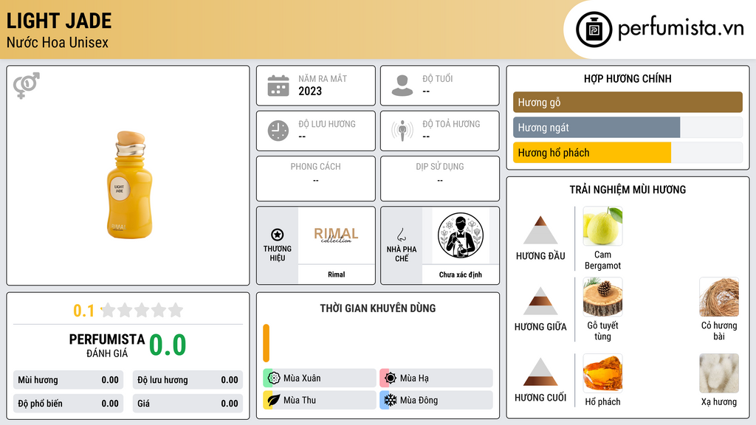This screenshot has width=756, height=425.
Task: Click the green 0.0 Perfumista score
Action: [x=168, y=345]
